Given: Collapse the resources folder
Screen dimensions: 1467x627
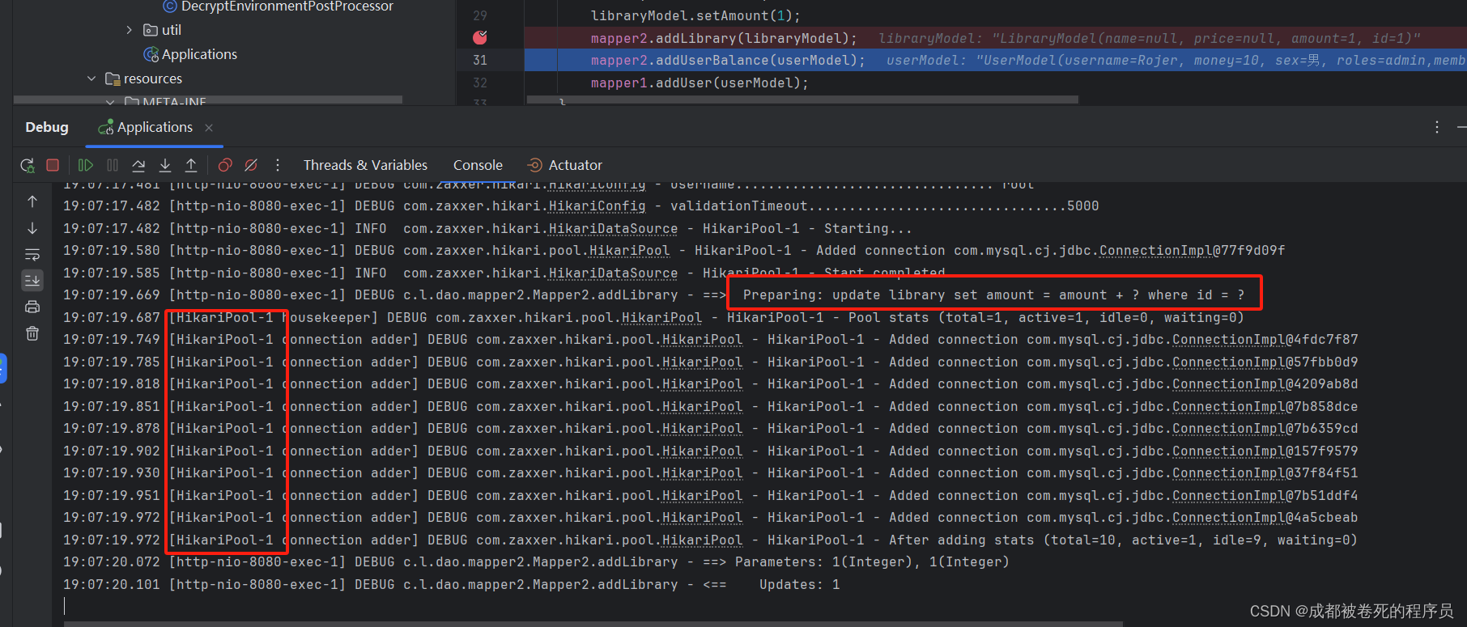Looking at the screenshot, I should 91,78.
